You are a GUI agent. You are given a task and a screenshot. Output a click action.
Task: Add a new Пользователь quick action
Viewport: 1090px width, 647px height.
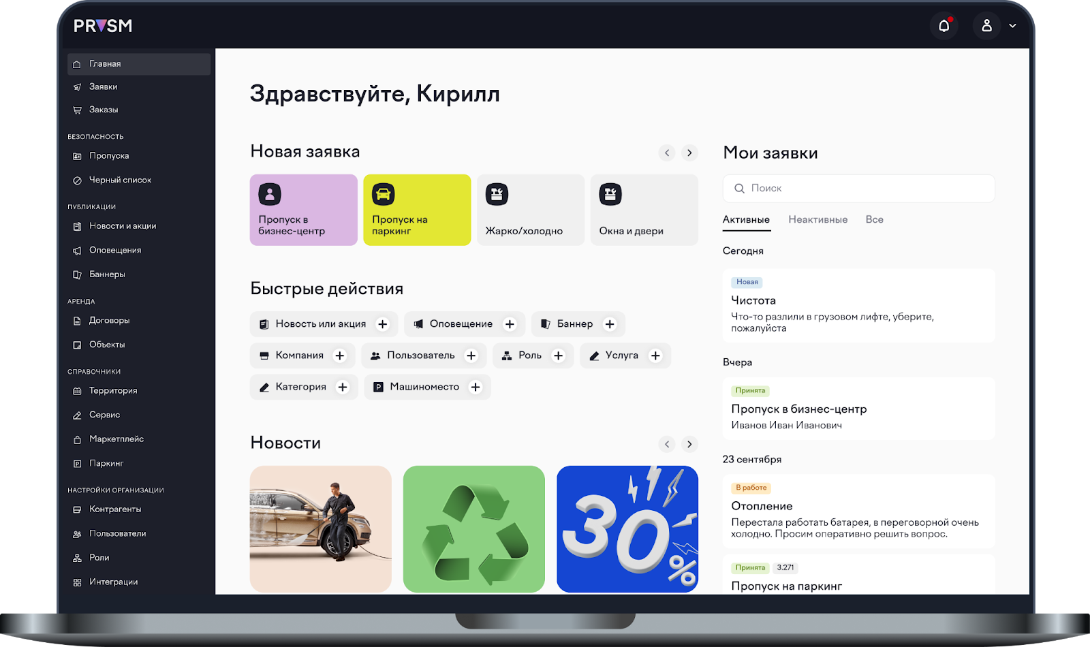coord(423,355)
